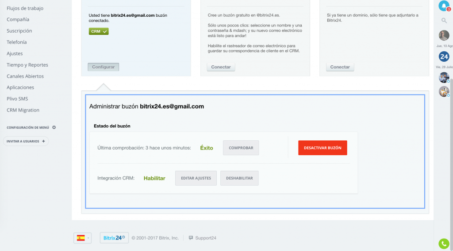Click the green Habilitar status text
Screen dimensions: 453x251
point(154,178)
